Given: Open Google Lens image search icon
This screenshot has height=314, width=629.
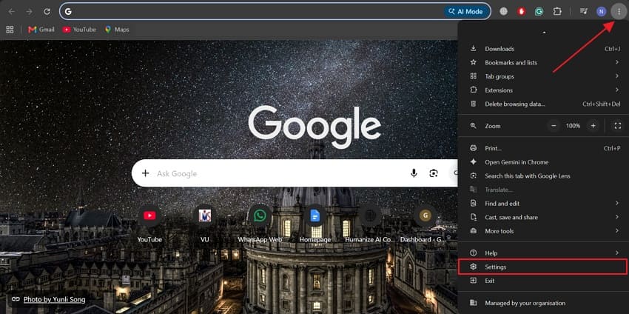Looking at the screenshot, I should point(433,173).
